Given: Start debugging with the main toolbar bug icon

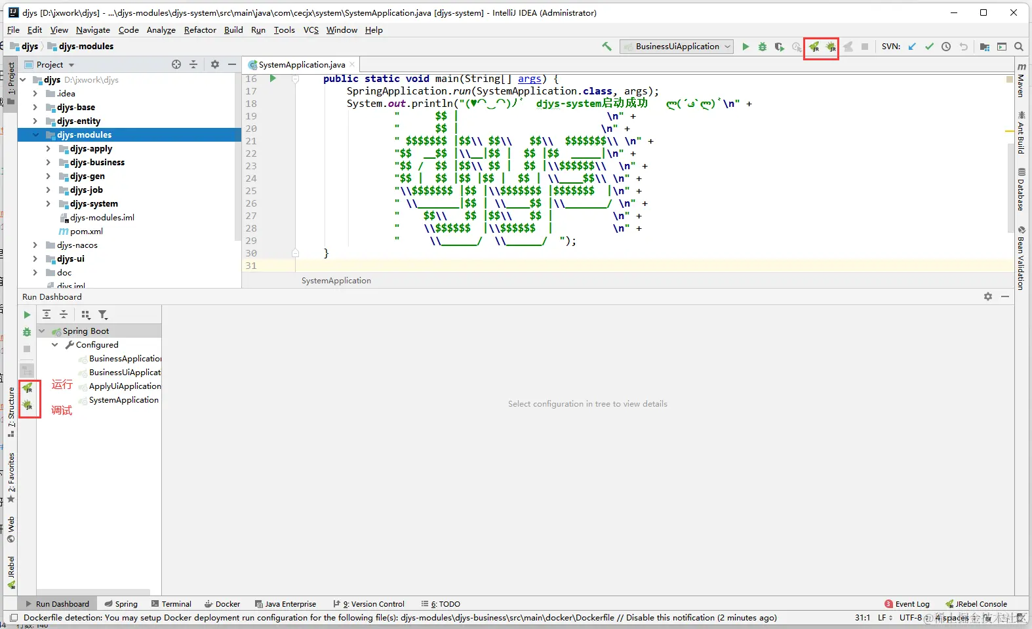Looking at the screenshot, I should [763, 47].
